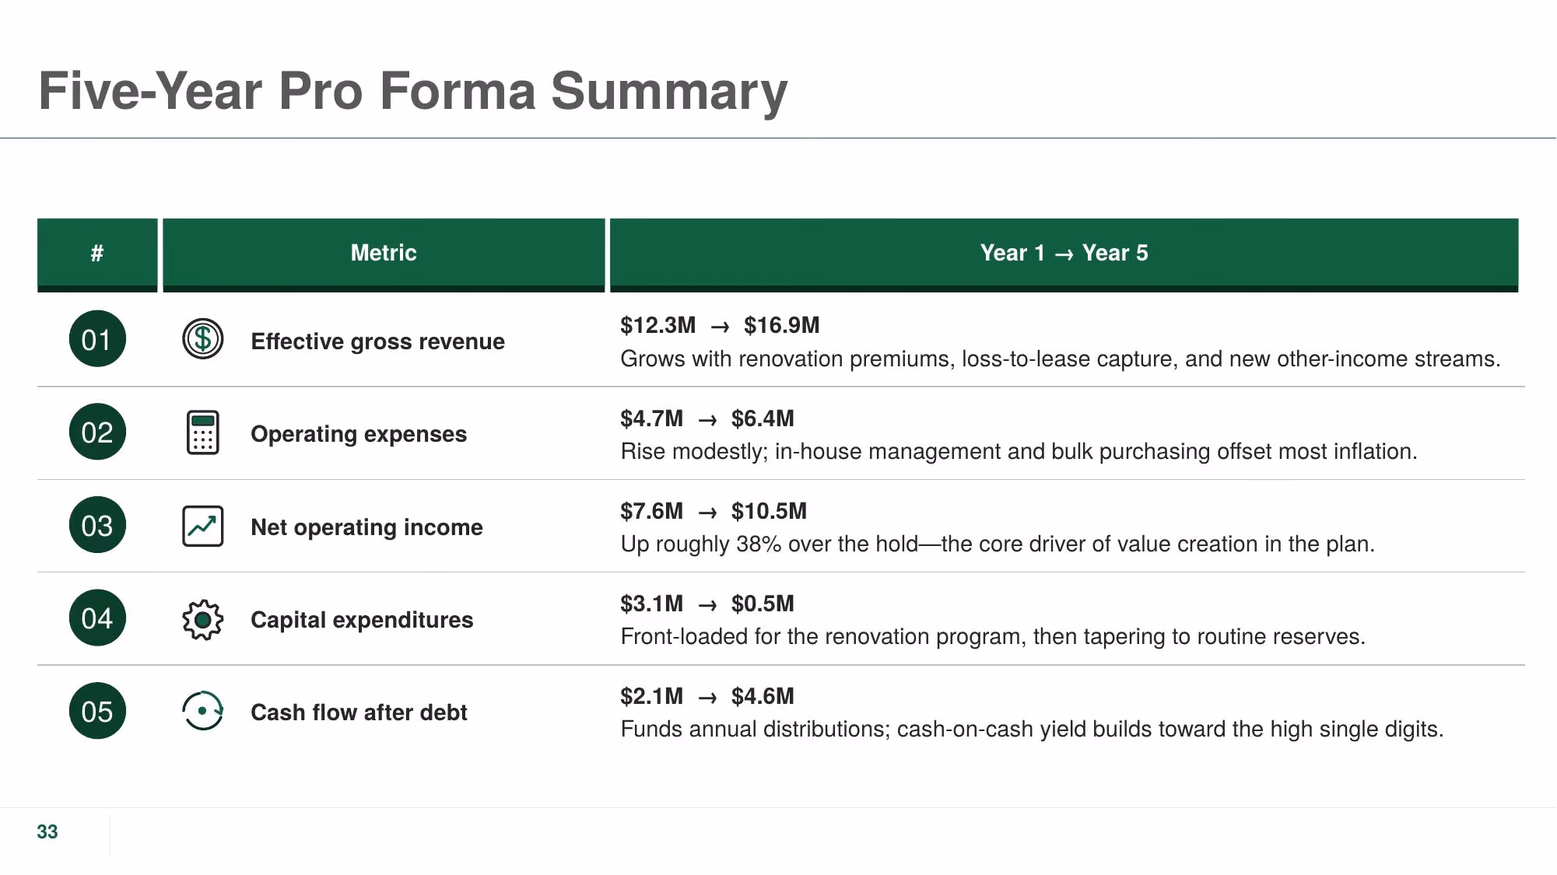Screen dimensions: 1557x875
Task: Click the Metric column header
Action: (x=384, y=255)
